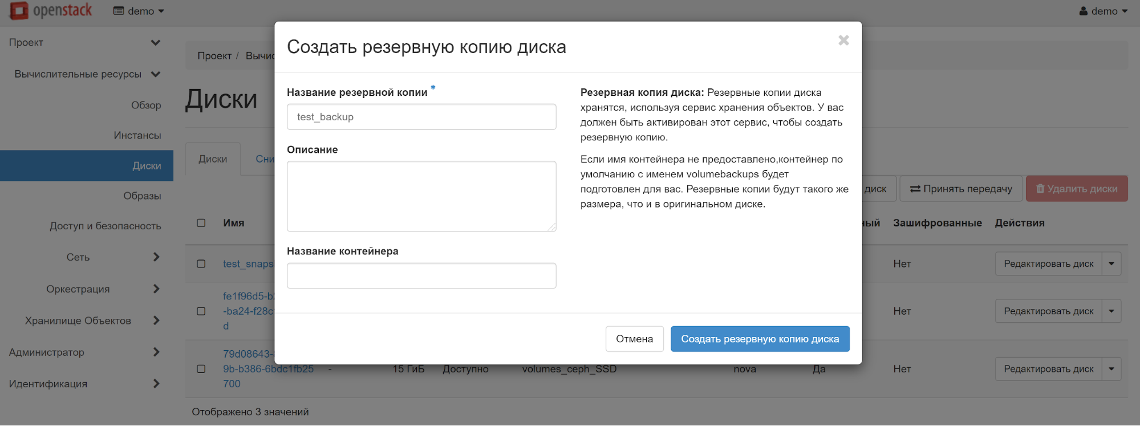This screenshot has height=426, width=1140.
Task: Click the Проект breadcrumb link
Action: coord(214,56)
